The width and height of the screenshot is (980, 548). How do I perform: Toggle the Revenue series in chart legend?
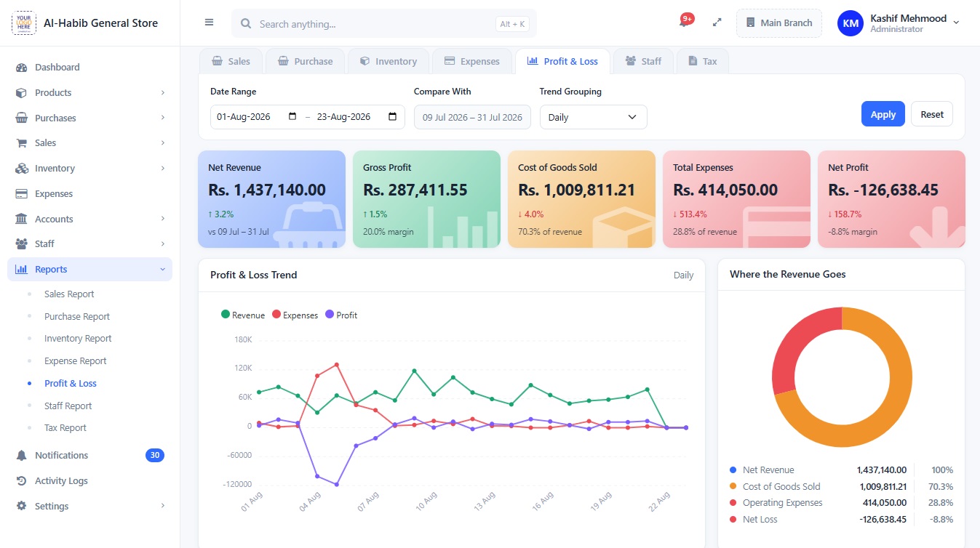(243, 315)
